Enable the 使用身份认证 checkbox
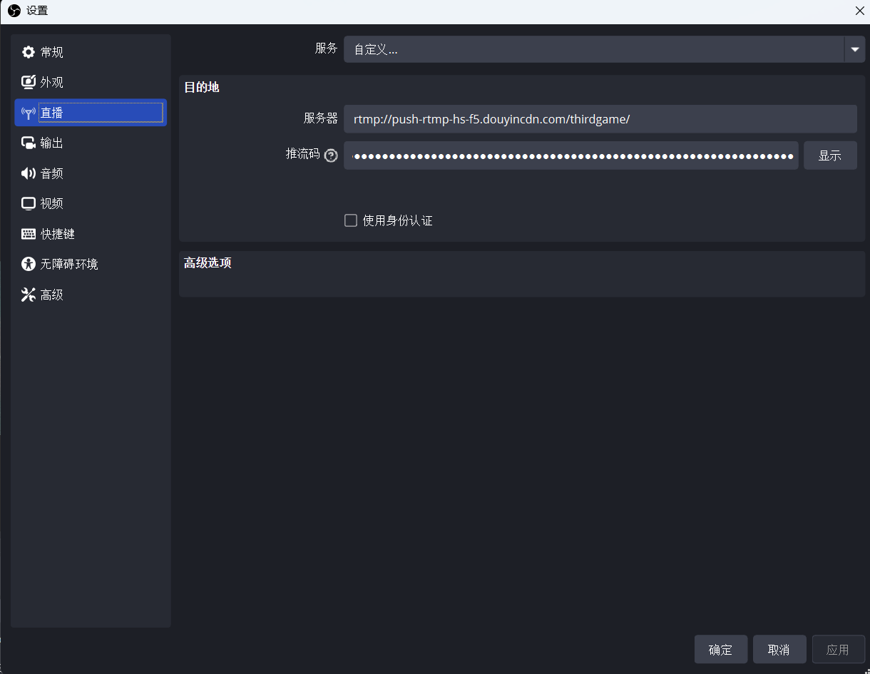This screenshot has width=870, height=674. pos(351,220)
